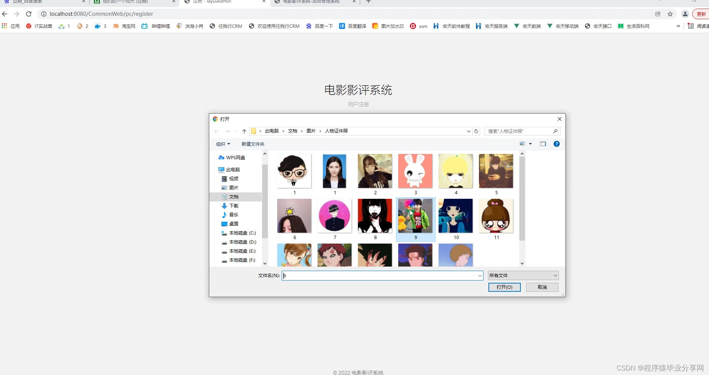Viewport: 709px width, 375px height.
Task: Select the white rabbit thumbnail named 3
Action: click(x=415, y=171)
